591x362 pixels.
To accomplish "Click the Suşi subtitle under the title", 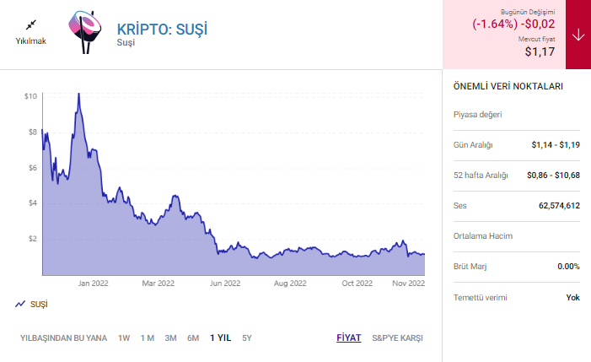I will click(x=126, y=42).
